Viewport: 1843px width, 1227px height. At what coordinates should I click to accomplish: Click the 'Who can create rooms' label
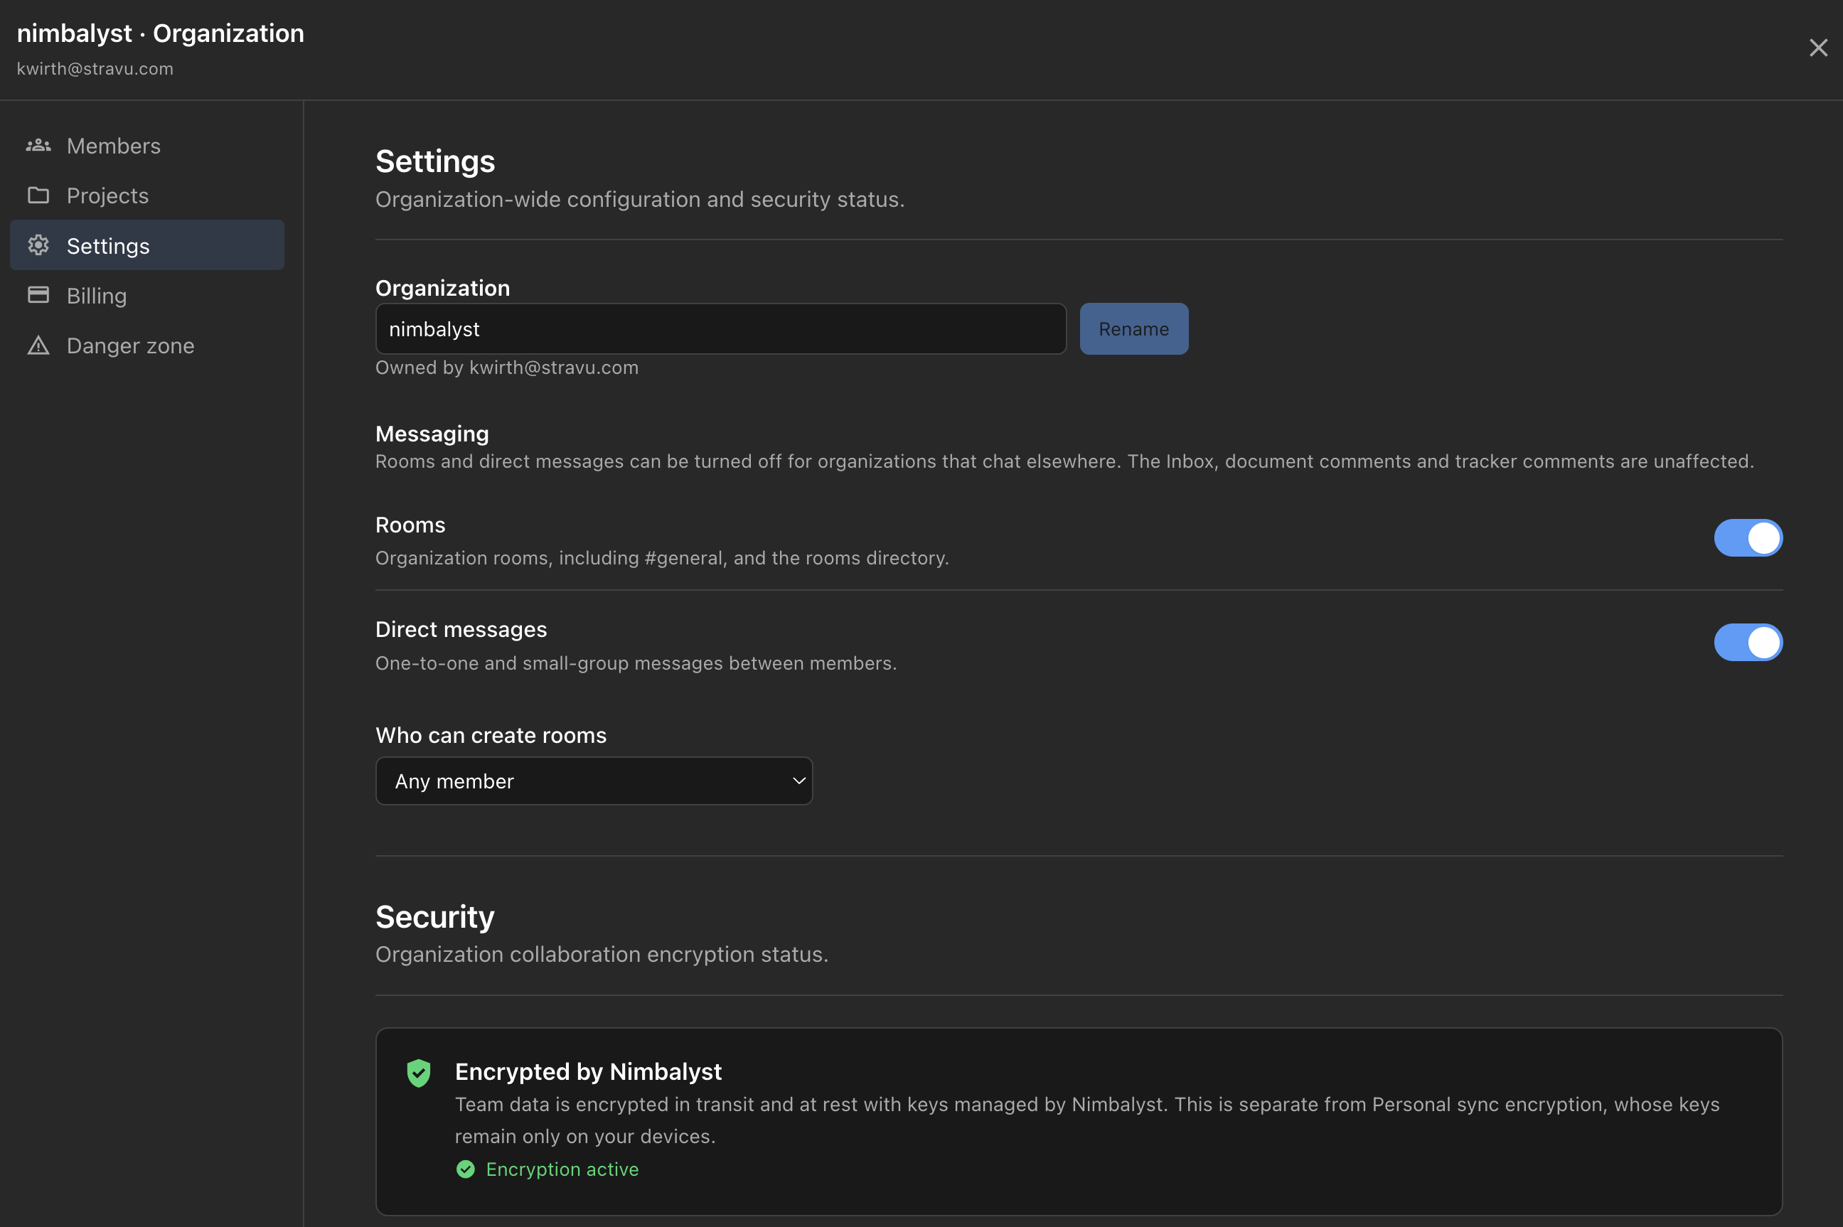coord(491,736)
